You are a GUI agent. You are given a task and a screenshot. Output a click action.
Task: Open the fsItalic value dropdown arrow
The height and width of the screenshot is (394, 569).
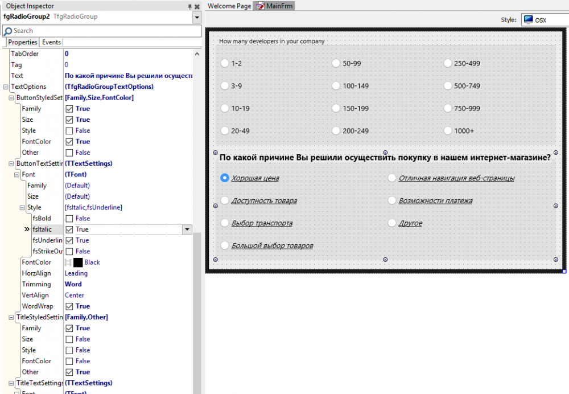(x=187, y=229)
